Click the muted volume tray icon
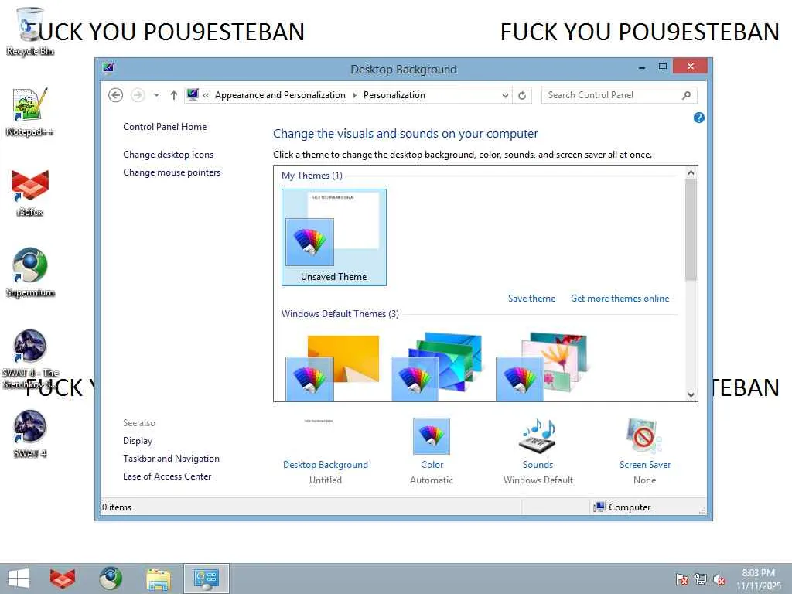 point(719,579)
